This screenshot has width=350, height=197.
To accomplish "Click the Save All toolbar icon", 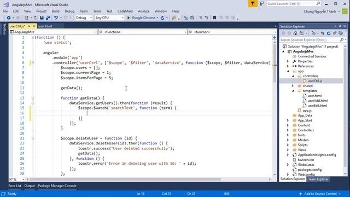I will (48, 18).
